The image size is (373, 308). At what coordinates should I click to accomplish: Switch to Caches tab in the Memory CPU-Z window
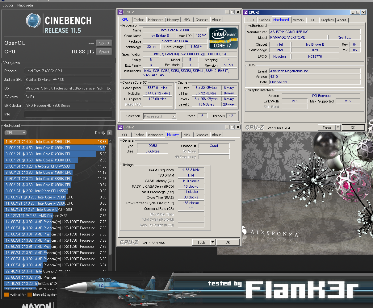coord(139,135)
